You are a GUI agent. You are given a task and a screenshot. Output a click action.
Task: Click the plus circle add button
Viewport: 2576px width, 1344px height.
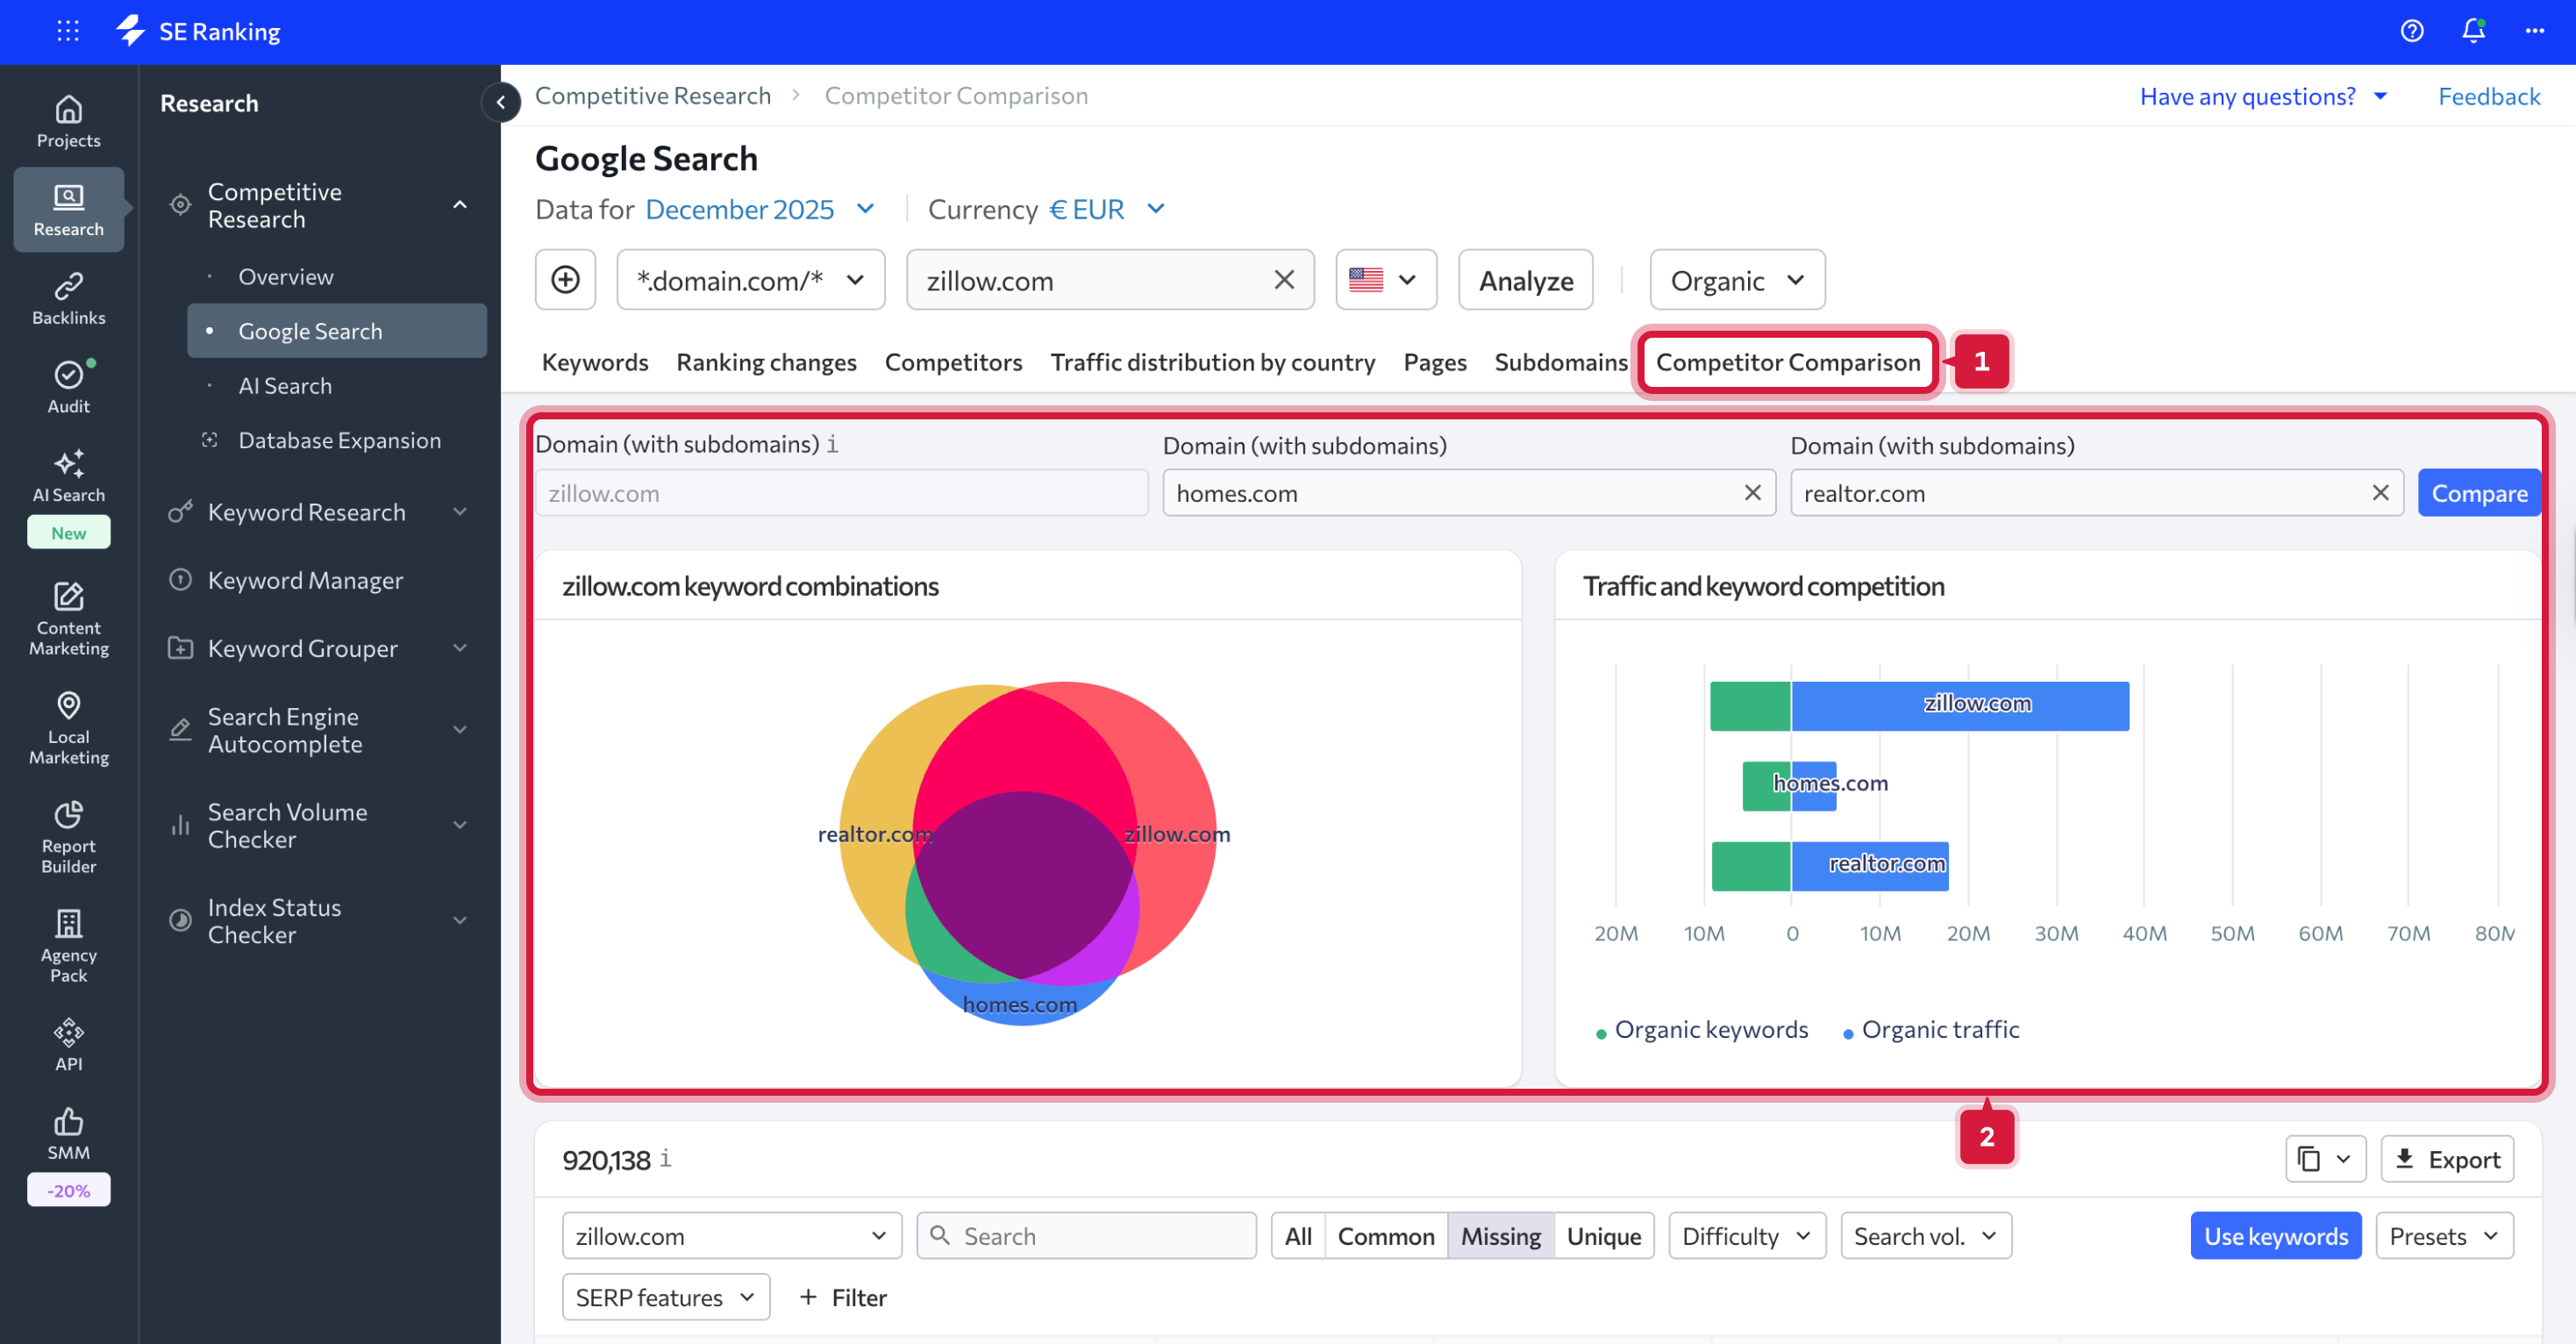(x=565, y=280)
